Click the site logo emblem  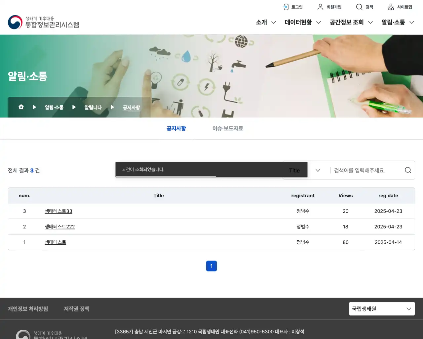pyautogui.click(x=15, y=22)
